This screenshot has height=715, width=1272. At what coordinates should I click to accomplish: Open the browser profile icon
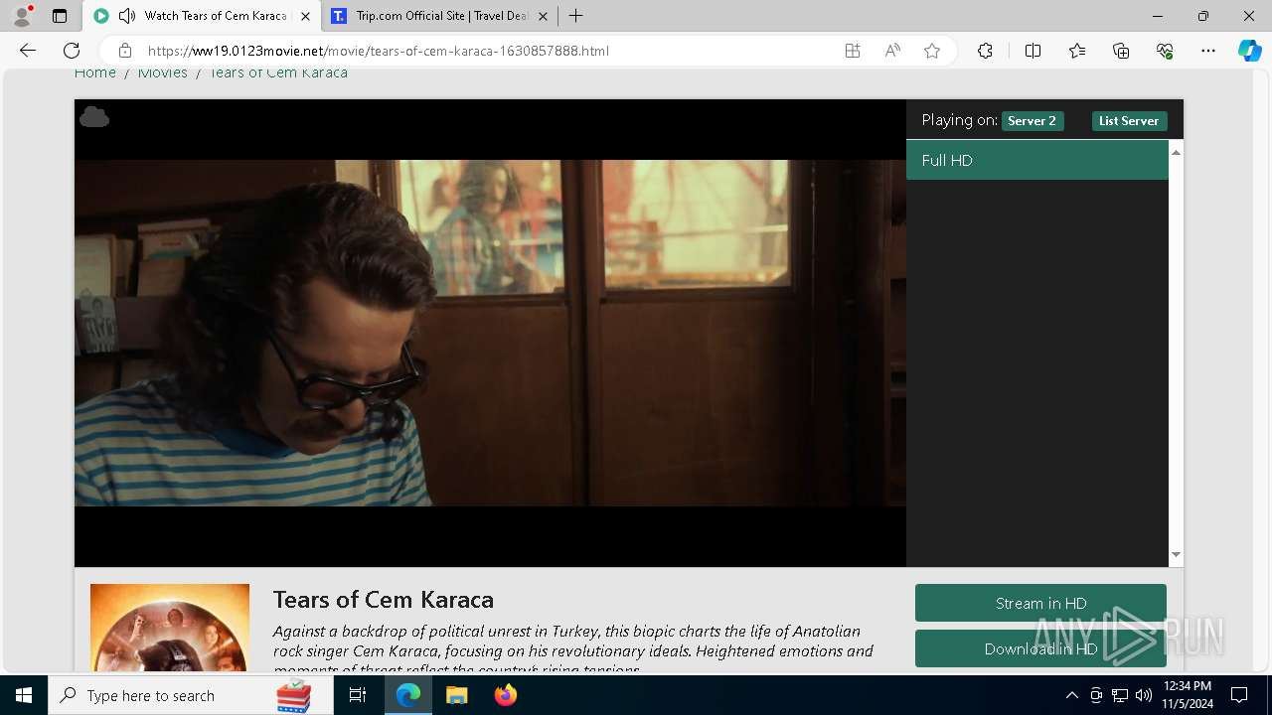(22, 16)
